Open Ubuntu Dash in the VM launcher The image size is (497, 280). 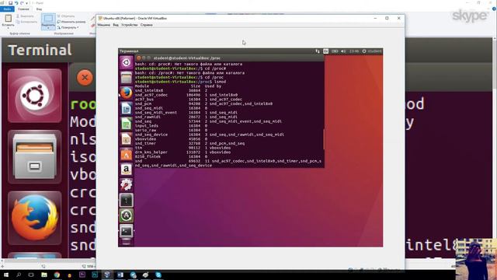tap(126, 62)
